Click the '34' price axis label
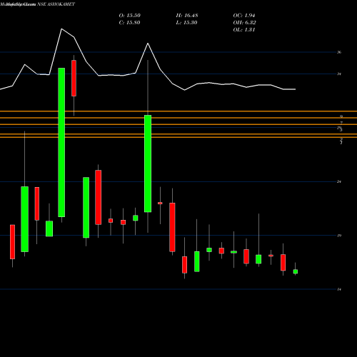This screenshot has height=357, width=357. tap(339, 74)
